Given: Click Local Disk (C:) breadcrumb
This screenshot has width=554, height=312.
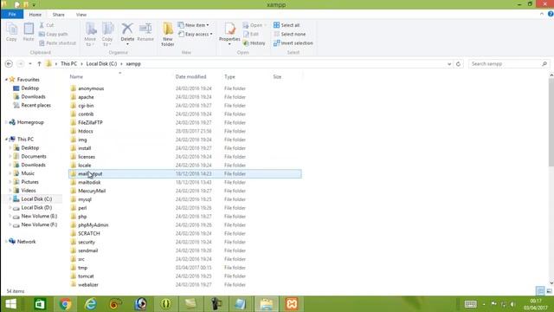Looking at the screenshot, I should click(101, 63).
